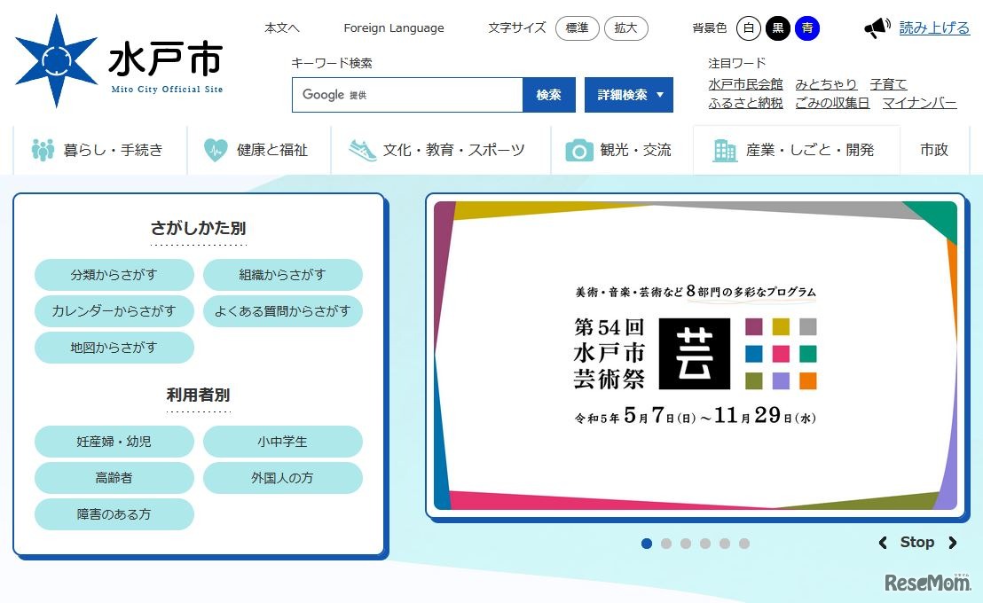This screenshot has width=983, height=603.
Task: Click the Google keyword search input field
Action: [407, 94]
